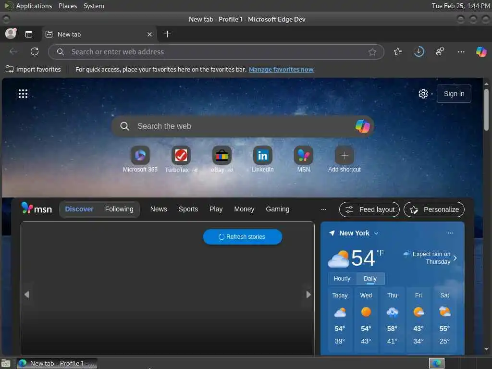Open the app launcher grid icon
The height and width of the screenshot is (369, 492).
(x=23, y=94)
